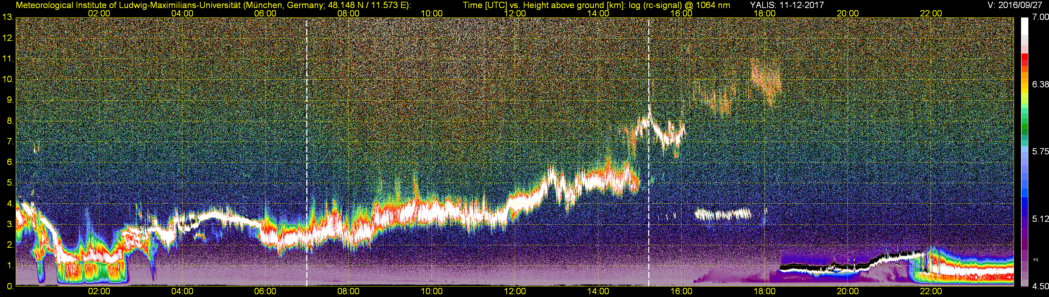The width and height of the screenshot is (1049, 297).
Task: Click the height axis label '12.'
Action: click(x=8, y=38)
